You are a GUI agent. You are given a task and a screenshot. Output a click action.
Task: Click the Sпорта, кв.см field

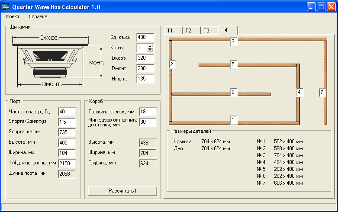(67, 132)
